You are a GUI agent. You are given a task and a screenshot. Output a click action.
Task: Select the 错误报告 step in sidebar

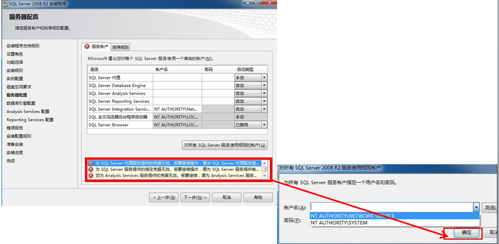coord(14,128)
